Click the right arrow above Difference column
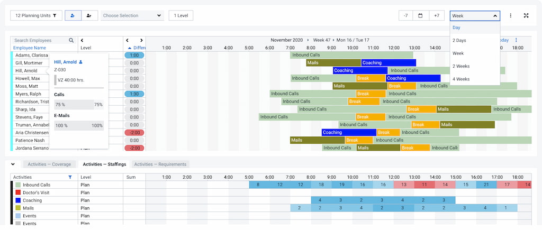Screen dimensions: 542x230 pos(141,40)
